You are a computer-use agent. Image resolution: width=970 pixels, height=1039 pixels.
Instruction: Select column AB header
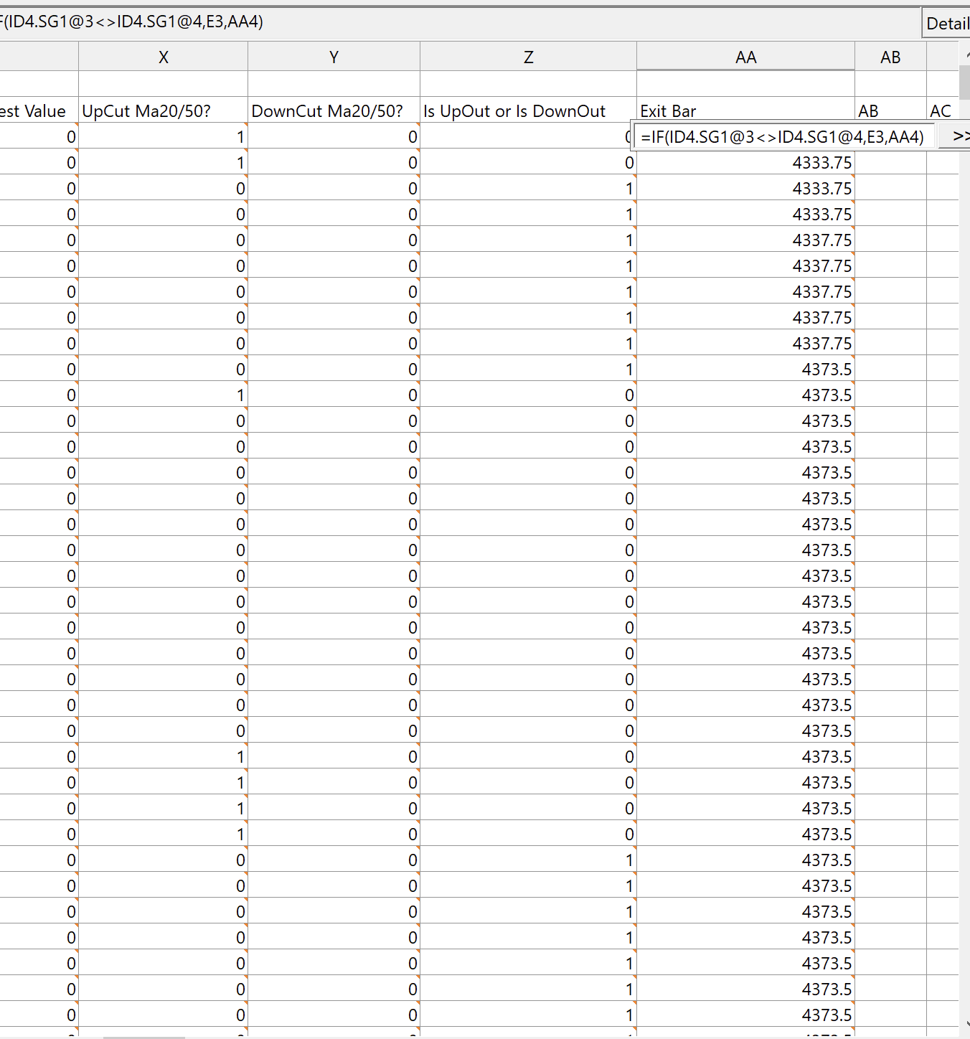tap(890, 57)
